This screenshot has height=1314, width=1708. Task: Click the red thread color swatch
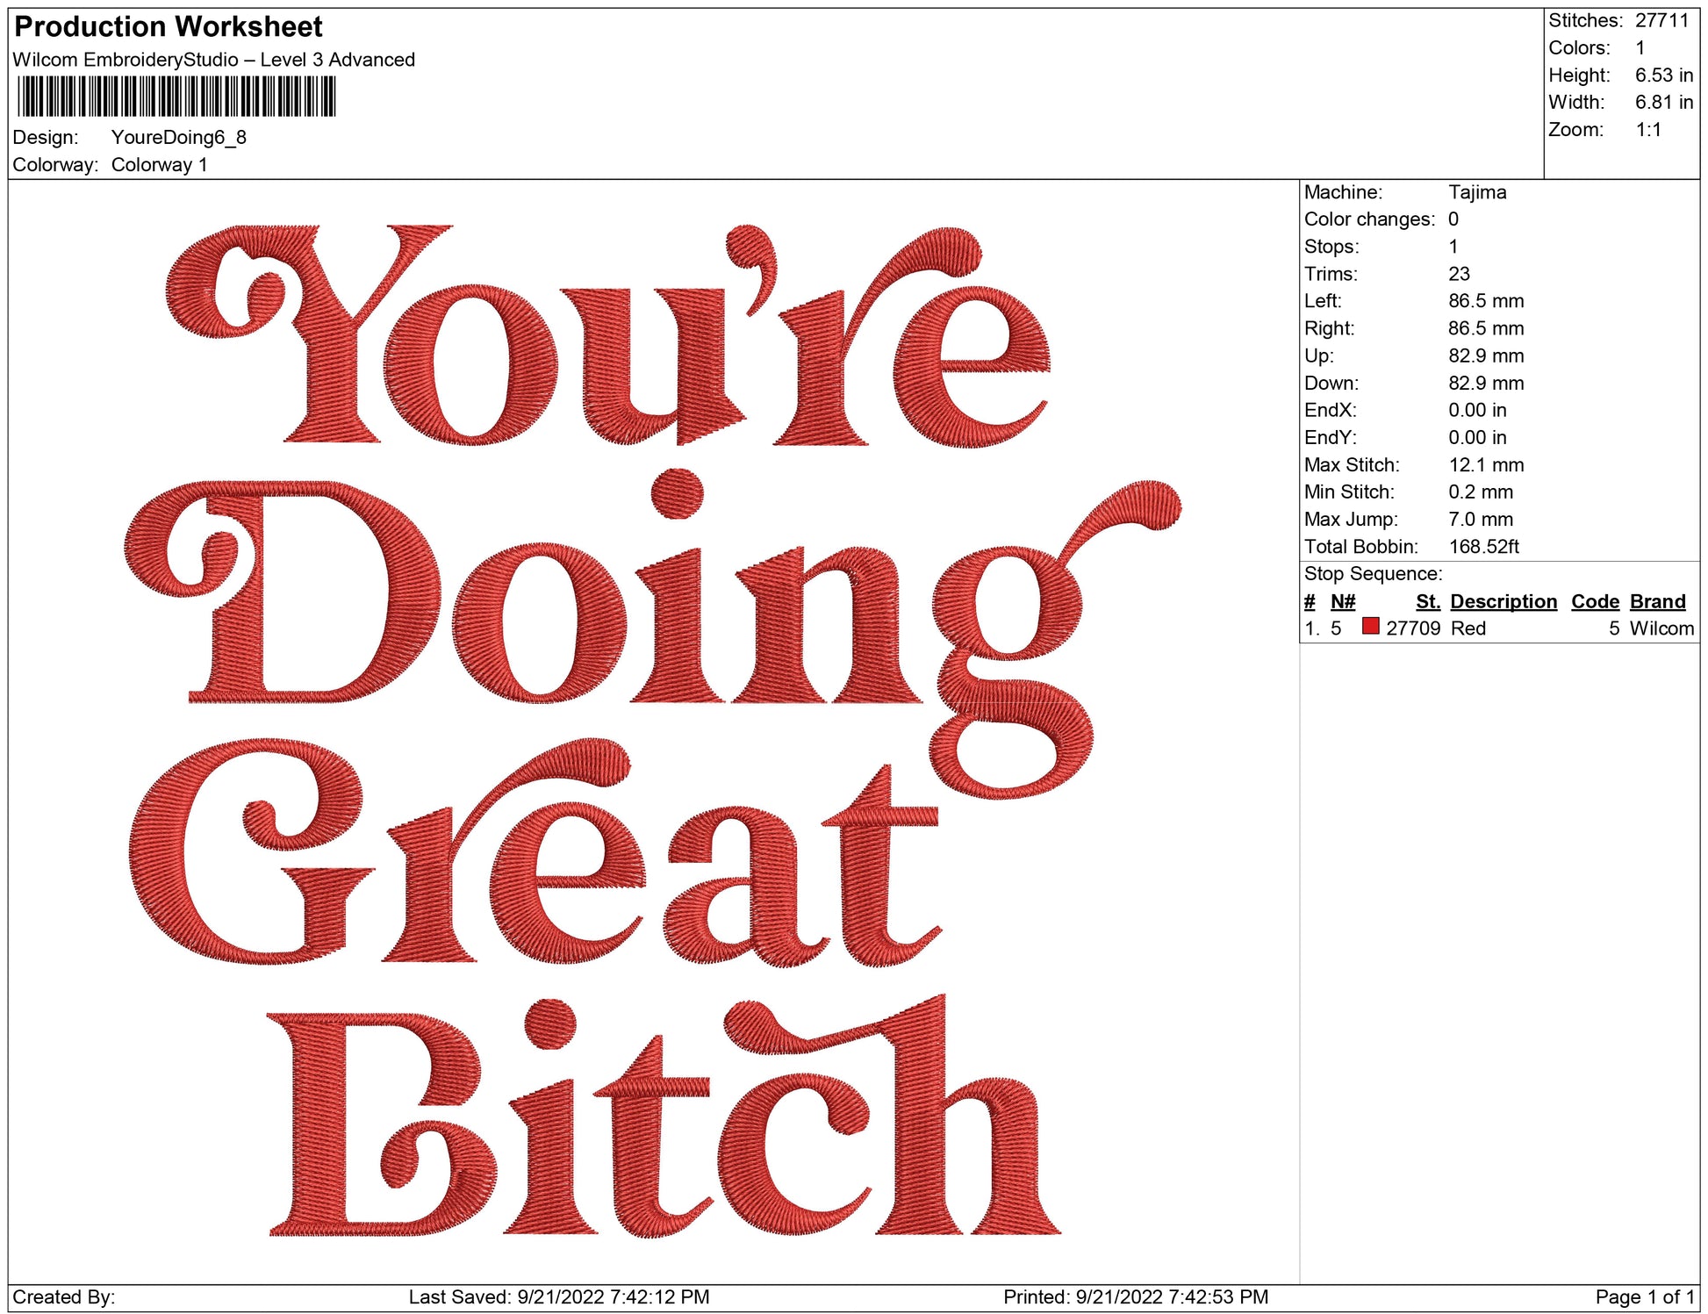(1370, 626)
